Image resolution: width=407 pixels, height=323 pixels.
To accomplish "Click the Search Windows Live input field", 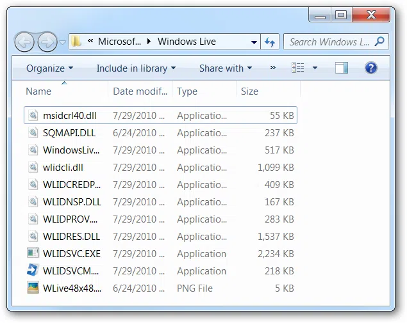I will [x=329, y=42].
